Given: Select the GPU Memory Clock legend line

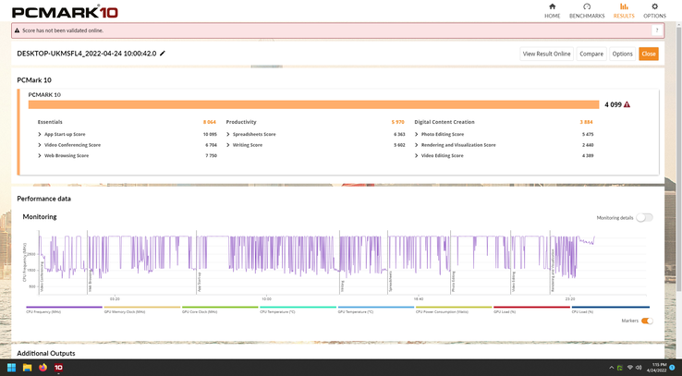Looking at the screenshot, I should 141,309.
